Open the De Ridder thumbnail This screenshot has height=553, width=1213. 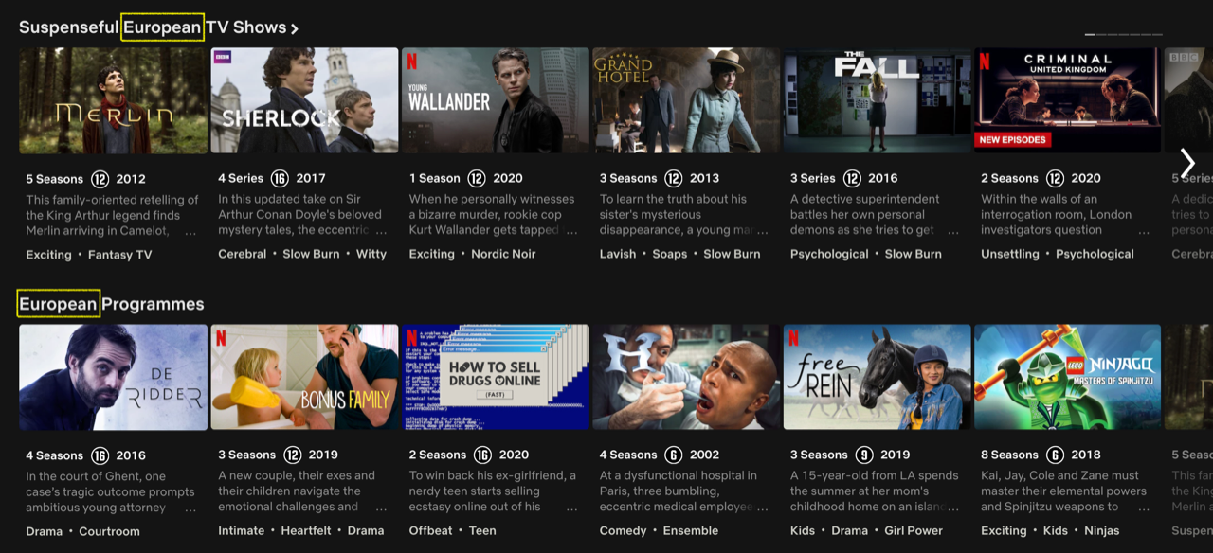(113, 377)
